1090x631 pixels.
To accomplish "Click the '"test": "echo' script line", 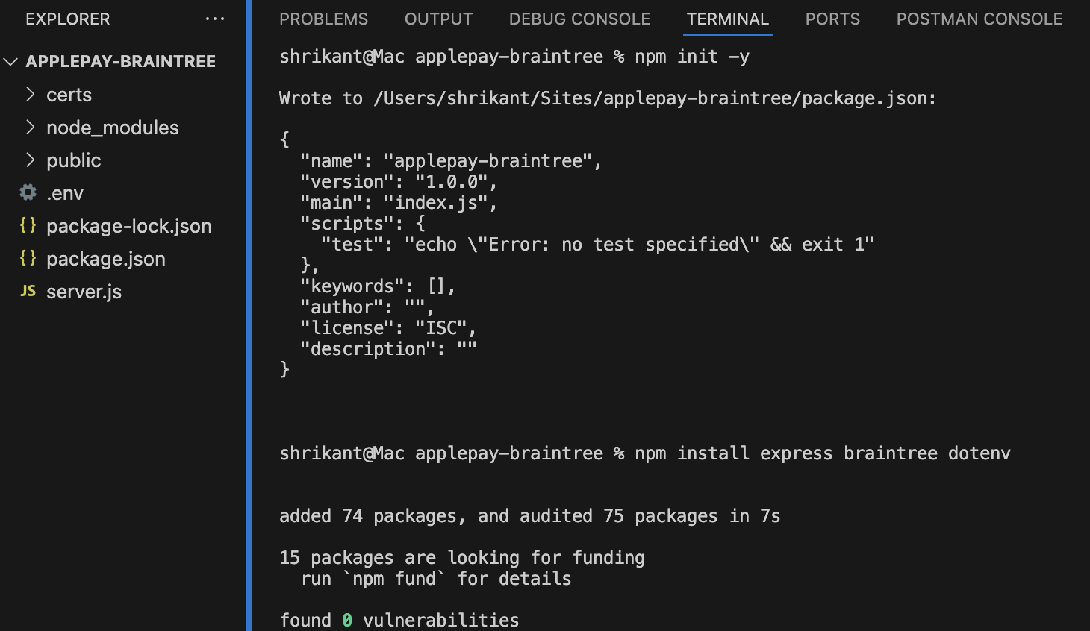I will pyautogui.click(x=597, y=245).
